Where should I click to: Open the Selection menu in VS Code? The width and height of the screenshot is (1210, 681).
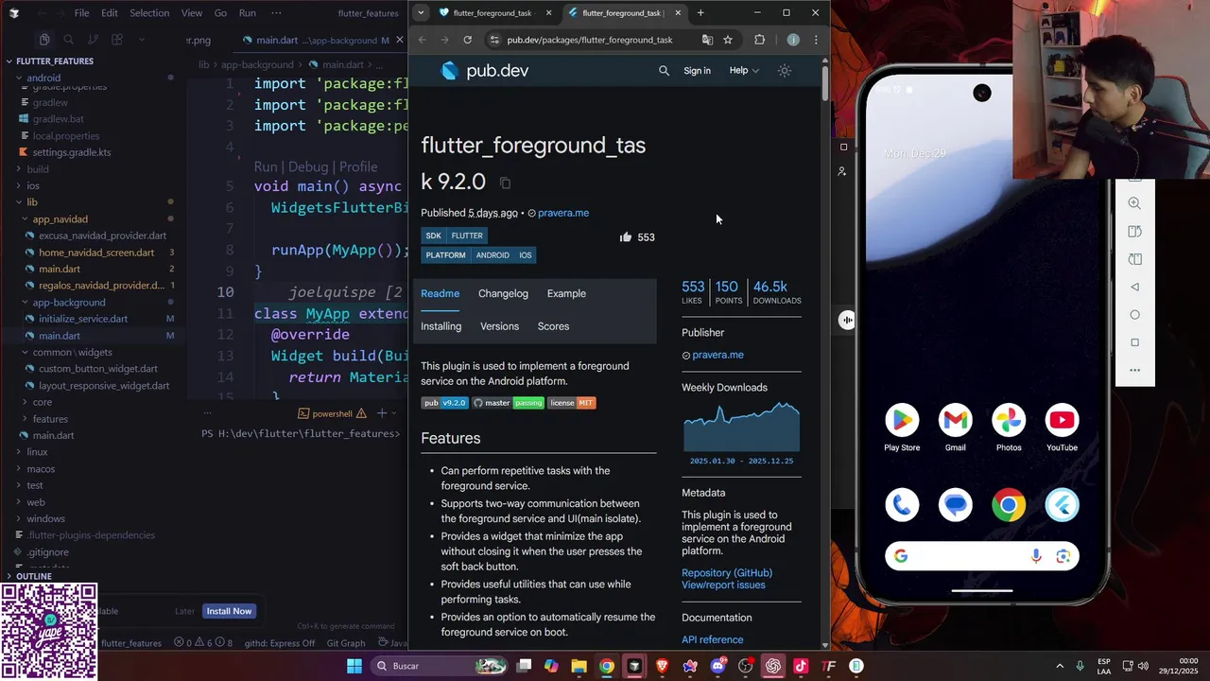[149, 13]
